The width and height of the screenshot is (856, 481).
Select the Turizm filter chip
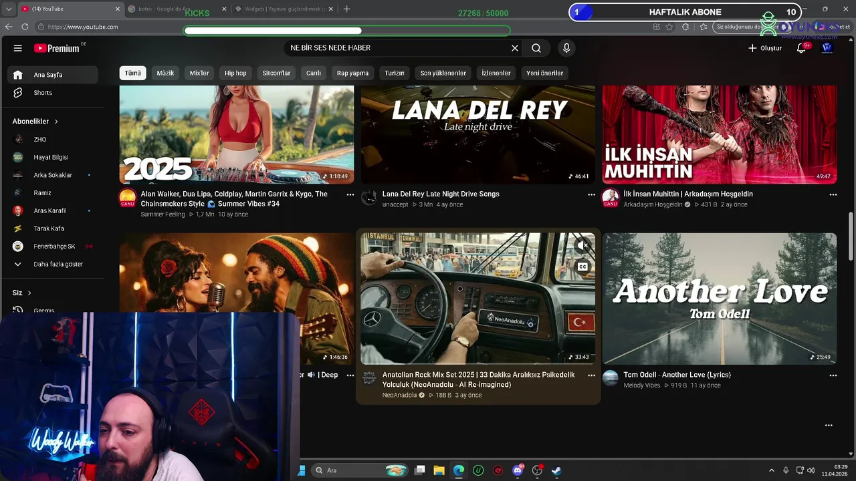coord(395,73)
